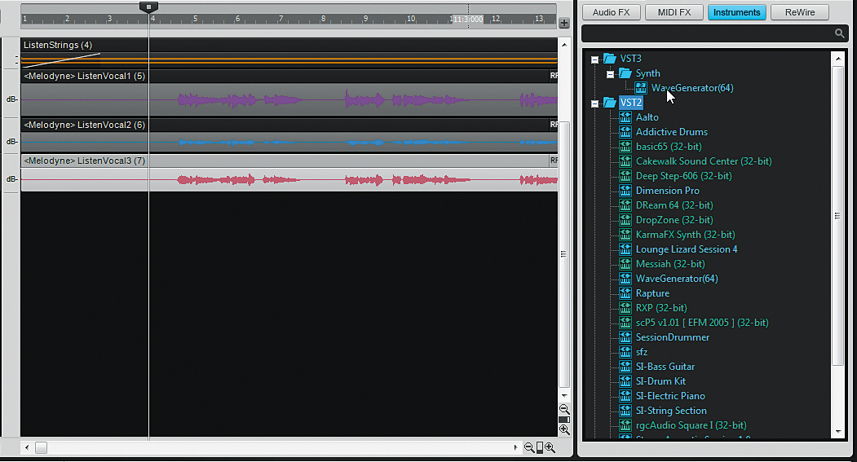Click the DReam 64 instrument icon

(x=625, y=205)
